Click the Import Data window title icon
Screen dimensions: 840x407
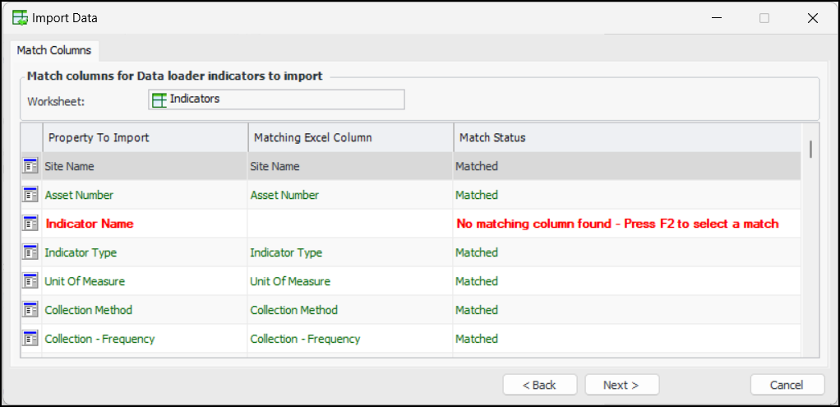click(x=20, y=18)
